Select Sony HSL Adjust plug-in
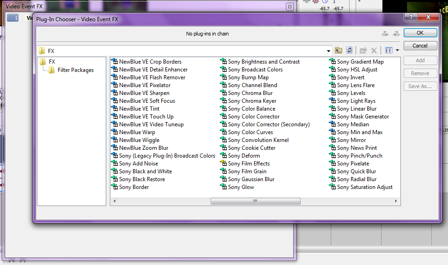Image resolution: width=448 pixels, height=265 pixels. coord(353,70)
